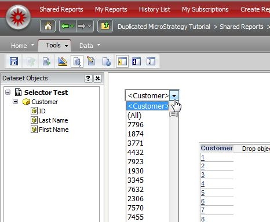This screenshot has height=222, width=270.
Task: Open the Tools tab dropdown arrow
Action: tap(66, 46)
